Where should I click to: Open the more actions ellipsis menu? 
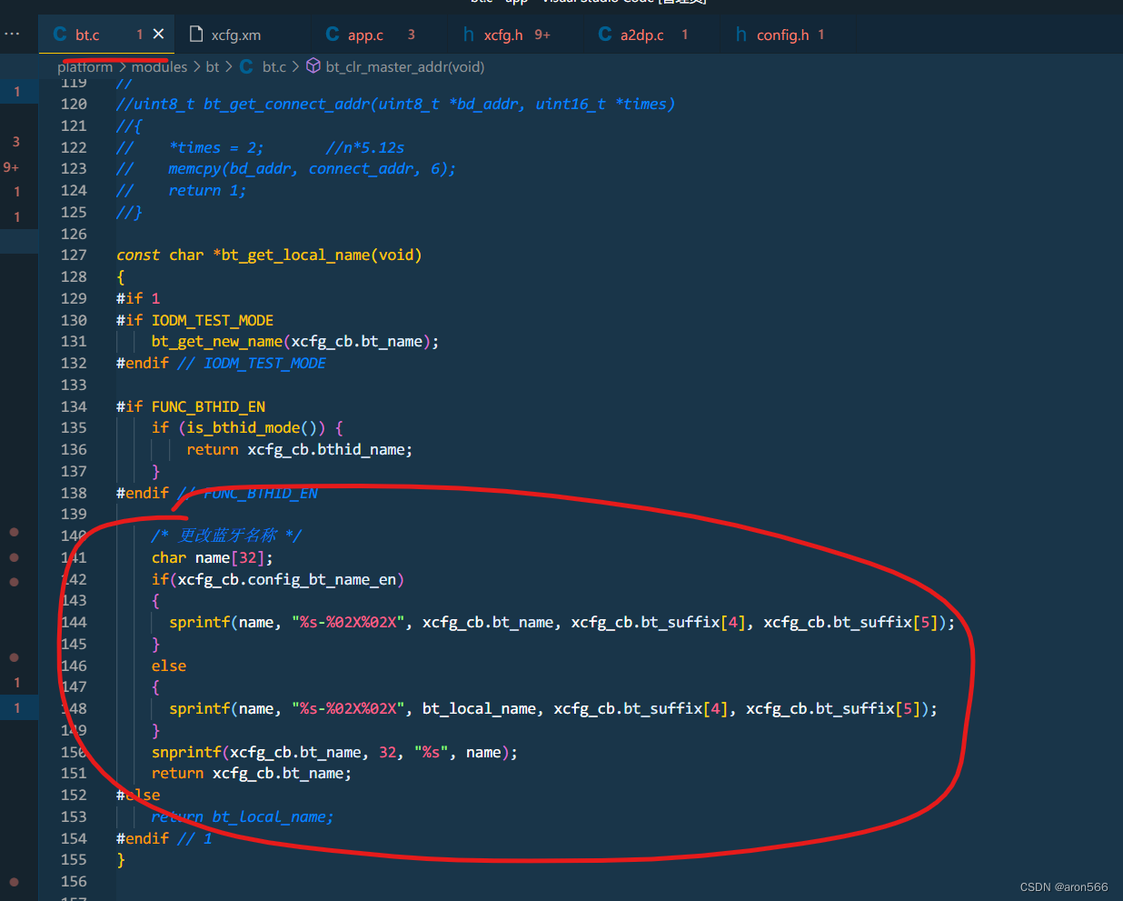pyautogui.click(x=12, y=35)
